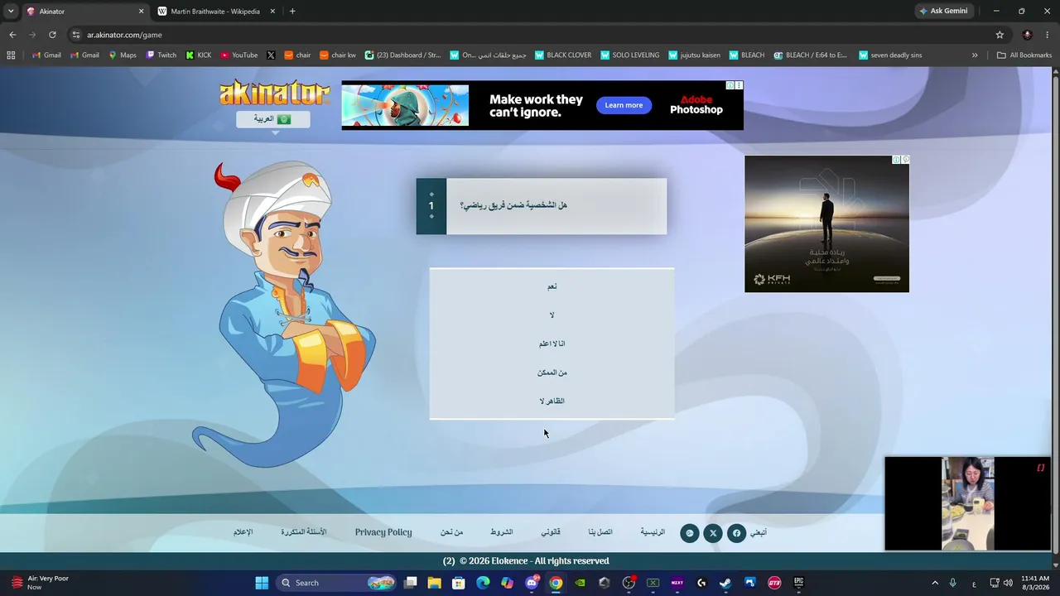Image resolution: width=1060 pixels, height=596 pixels.
Task: Click the browser Back arrow
Action: (12, 35)
